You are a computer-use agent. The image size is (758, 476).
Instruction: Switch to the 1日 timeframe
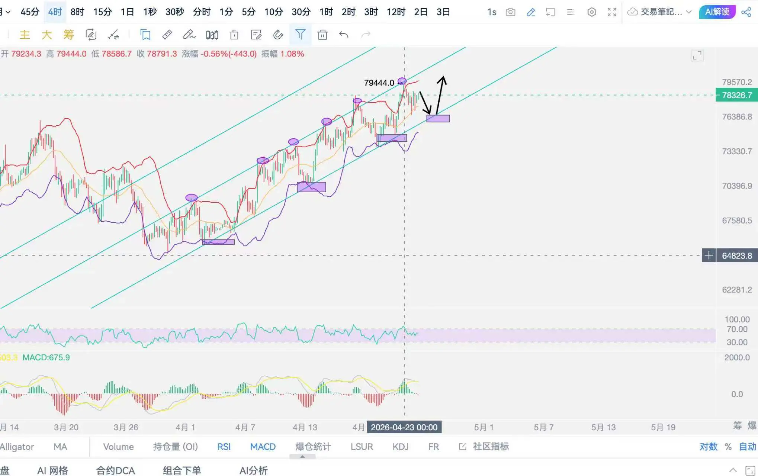point(127,12)
